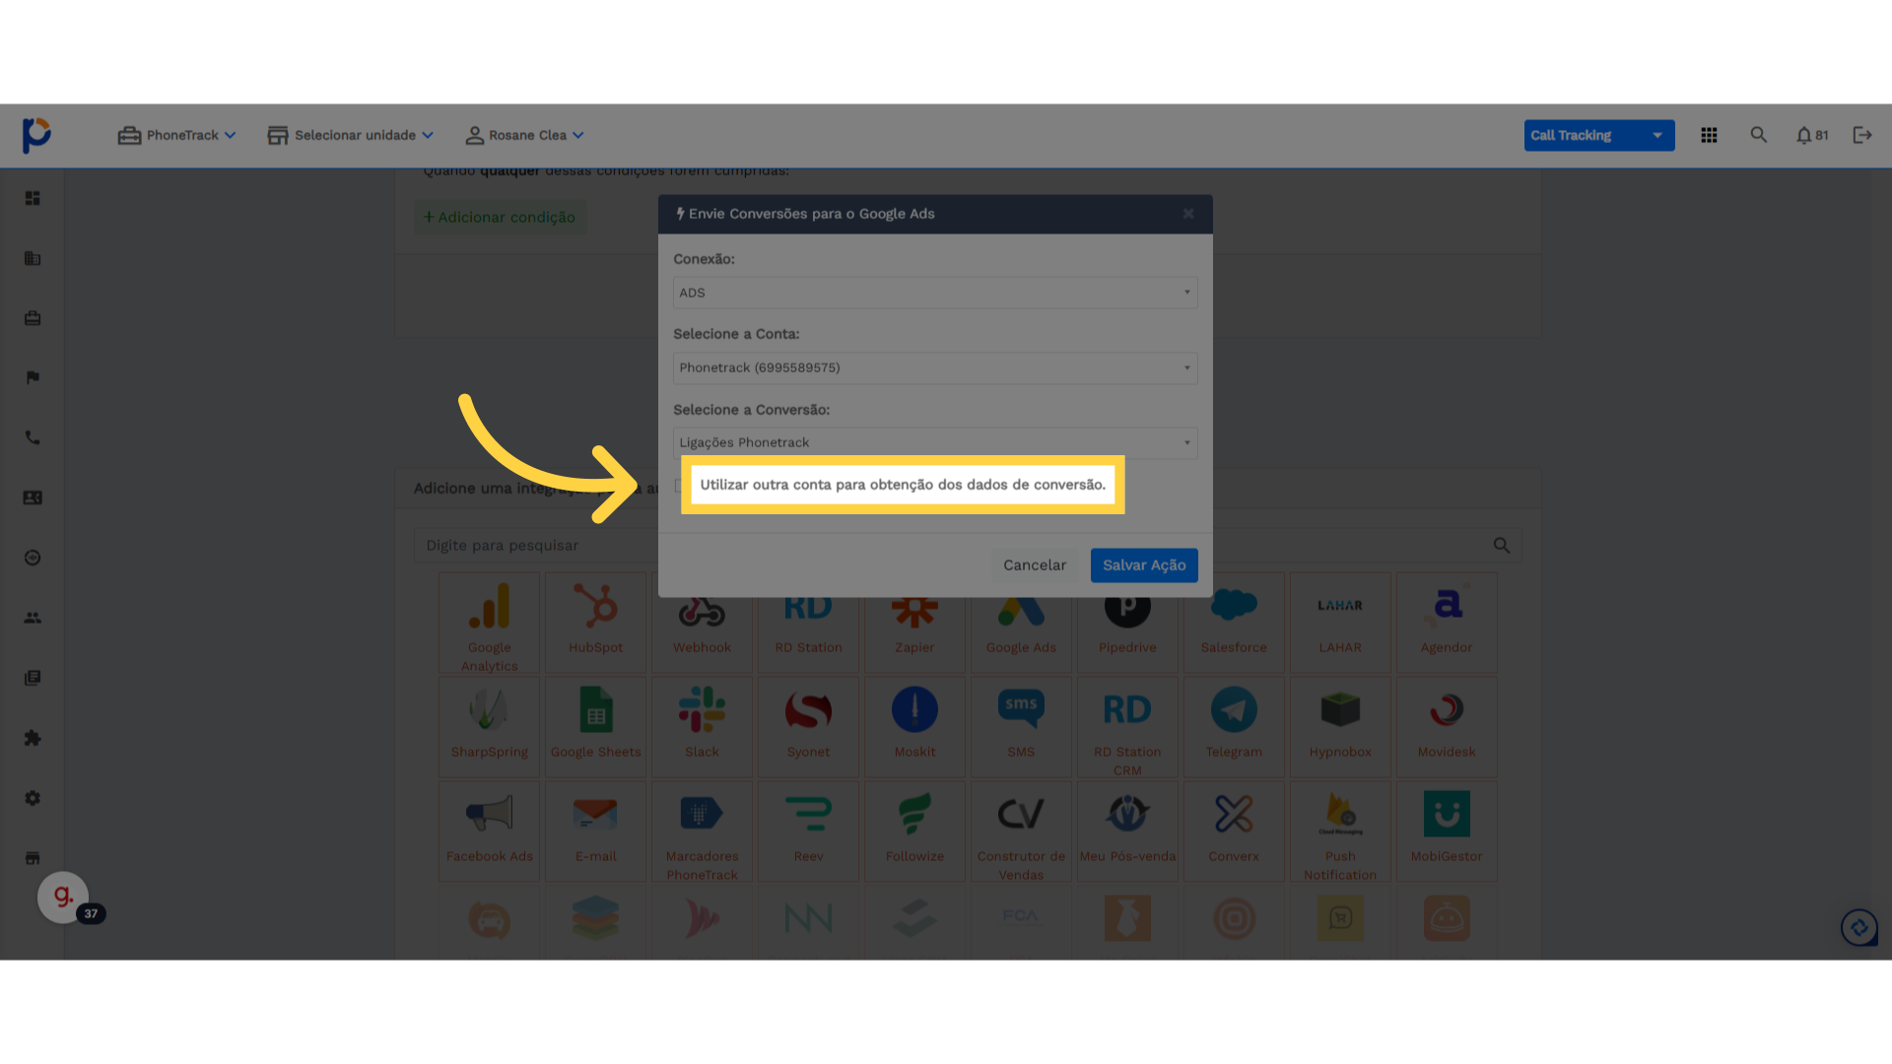Select the SMS integration
The height and width of the screenshot is (1064, 1892).
coord(1021,727)
